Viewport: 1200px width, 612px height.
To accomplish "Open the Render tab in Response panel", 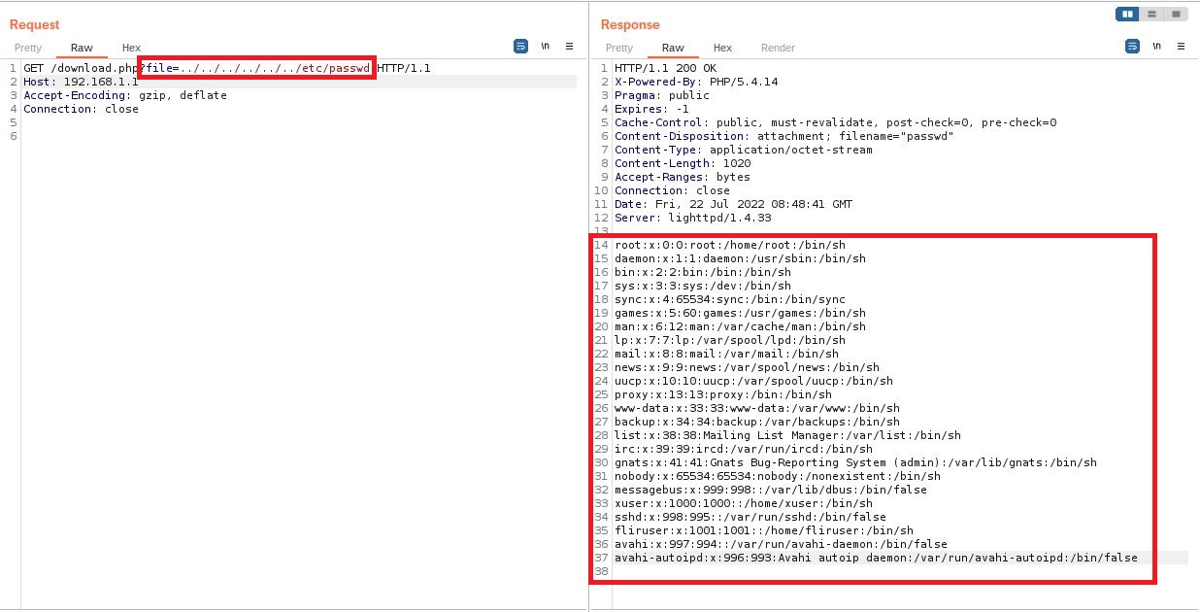I will point(778,48).
